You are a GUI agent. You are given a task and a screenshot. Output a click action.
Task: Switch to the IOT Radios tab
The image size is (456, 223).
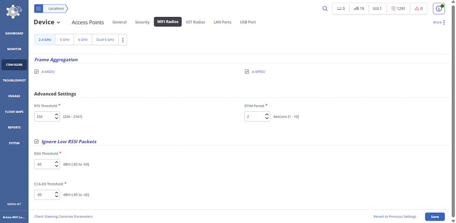tap(195, 22)
